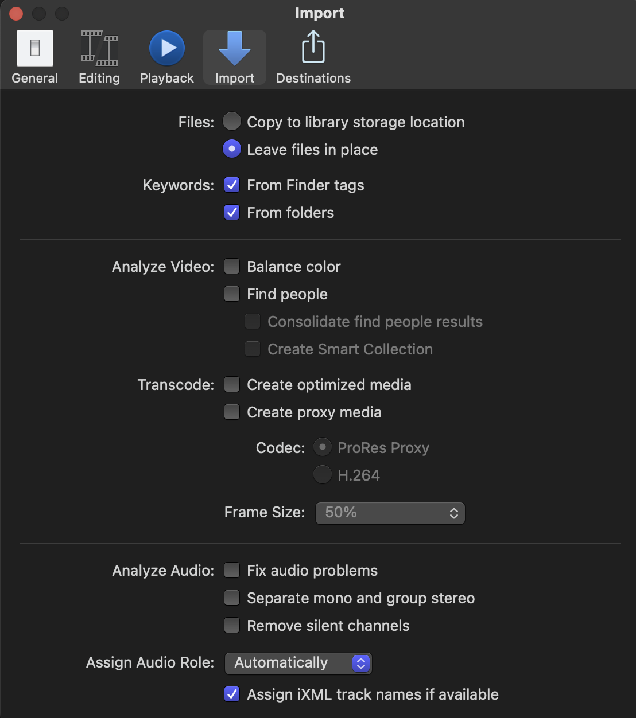Enable Balance color video analysis
Image resolution: width=636 pixels, height=718 pixels.
[232, 266]
